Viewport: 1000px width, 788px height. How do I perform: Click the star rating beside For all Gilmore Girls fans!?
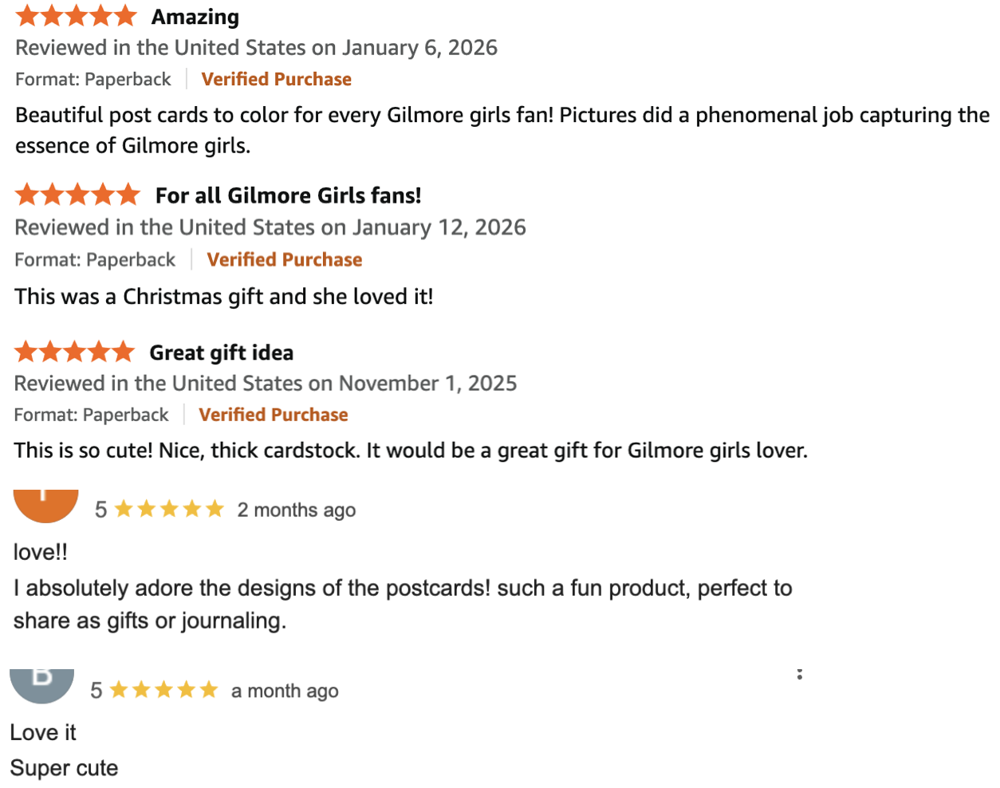tap(77, 194)
